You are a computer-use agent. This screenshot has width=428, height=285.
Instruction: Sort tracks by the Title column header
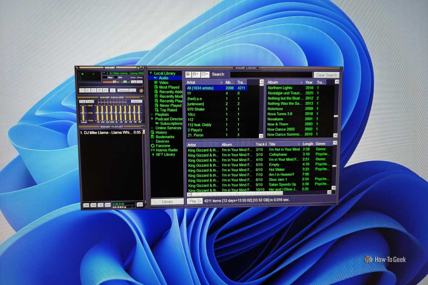point(284,144)
